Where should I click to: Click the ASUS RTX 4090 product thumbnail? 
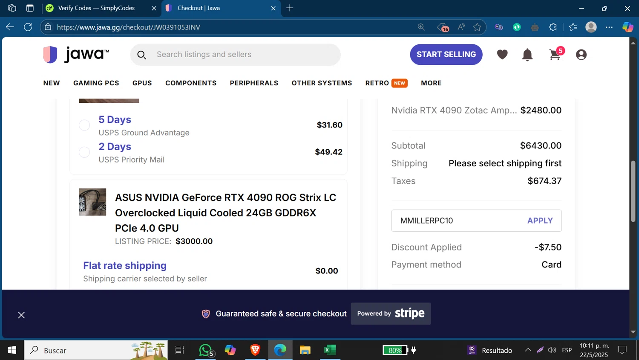click(92, 202)
